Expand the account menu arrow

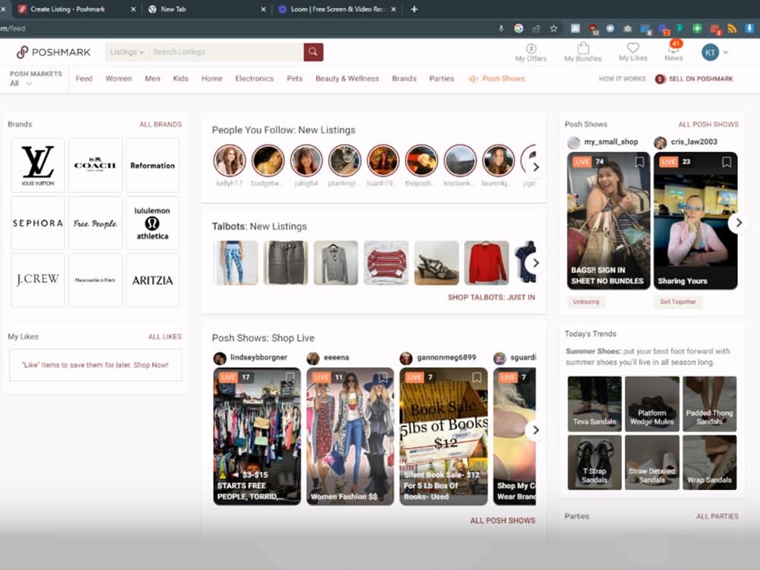[x=726, y=52]
